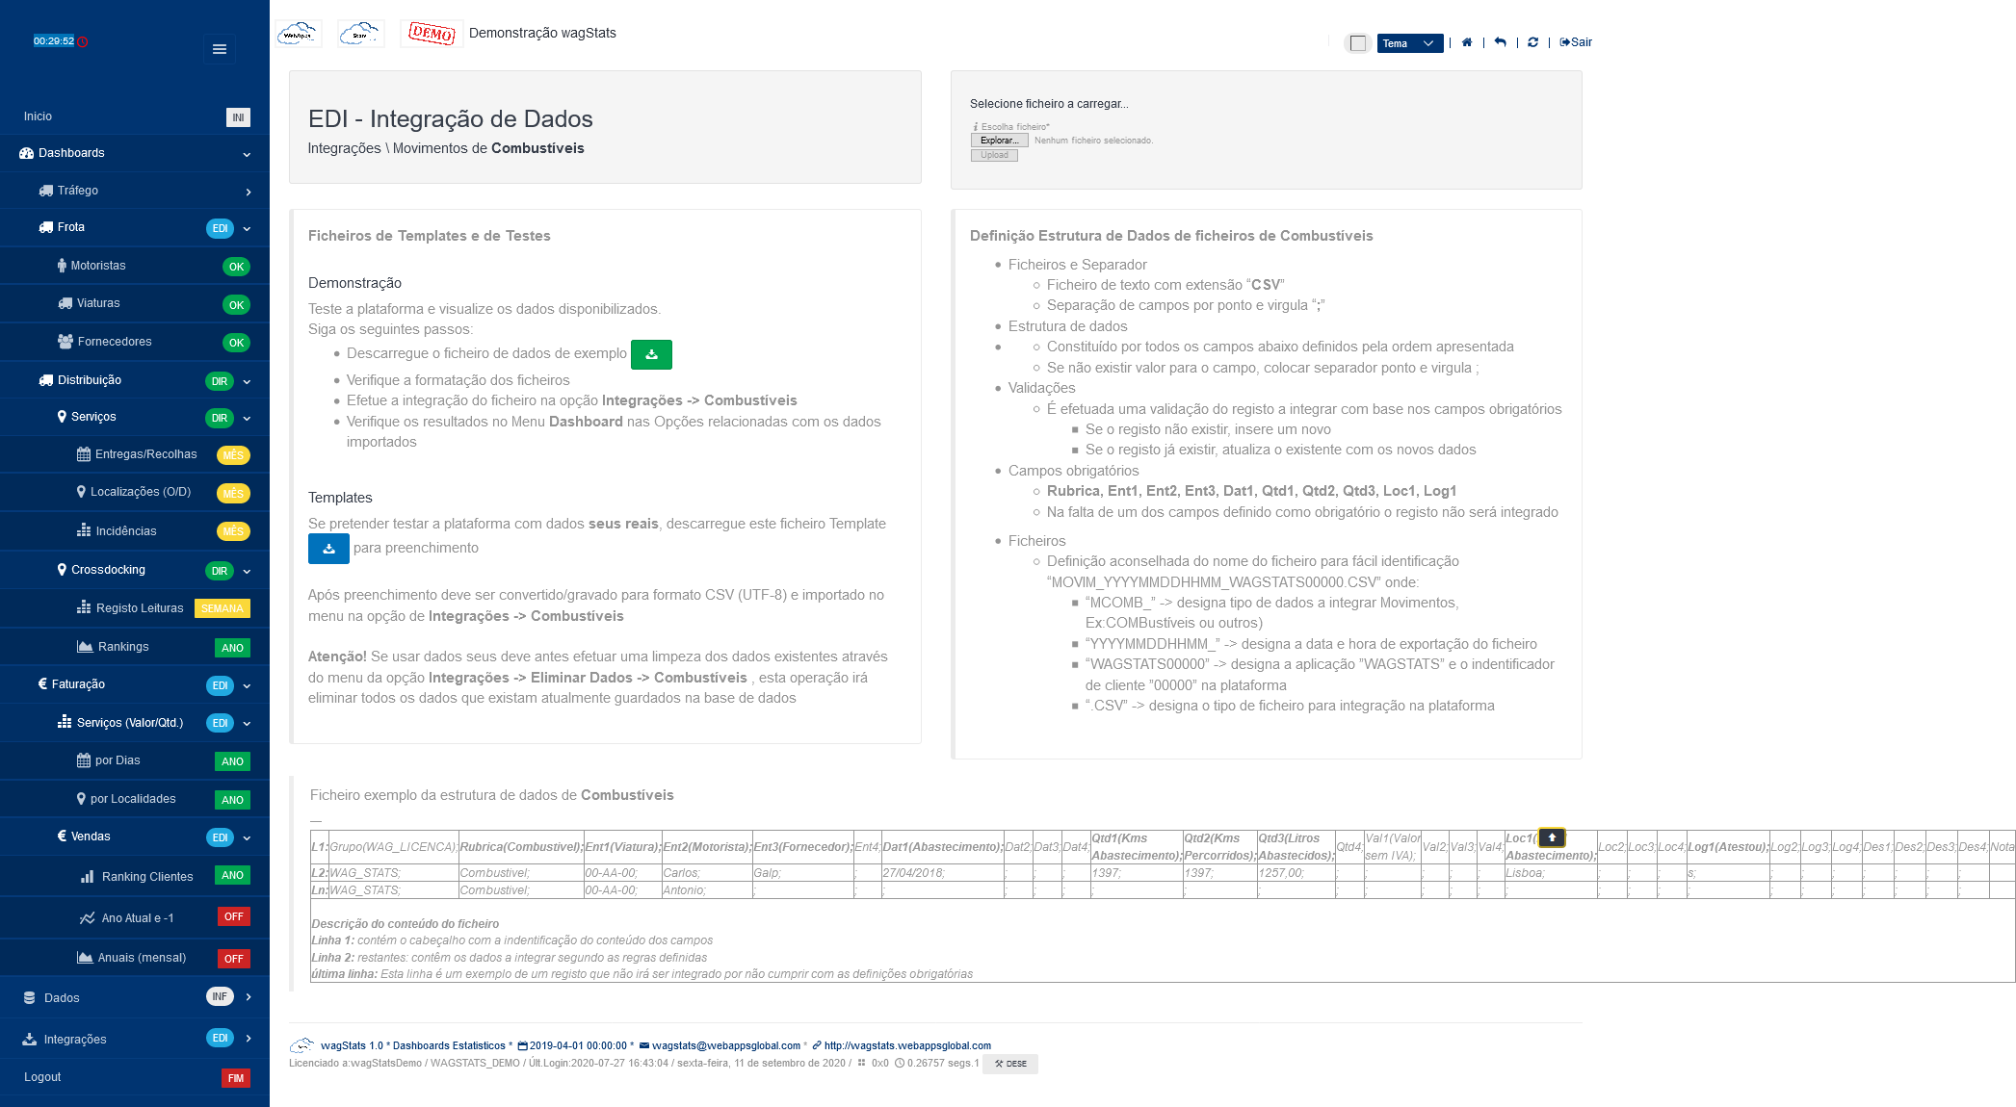Expand the Tráfego submenu
The height and width of the screenshot is (1107, 2016).
coord(249,192)
